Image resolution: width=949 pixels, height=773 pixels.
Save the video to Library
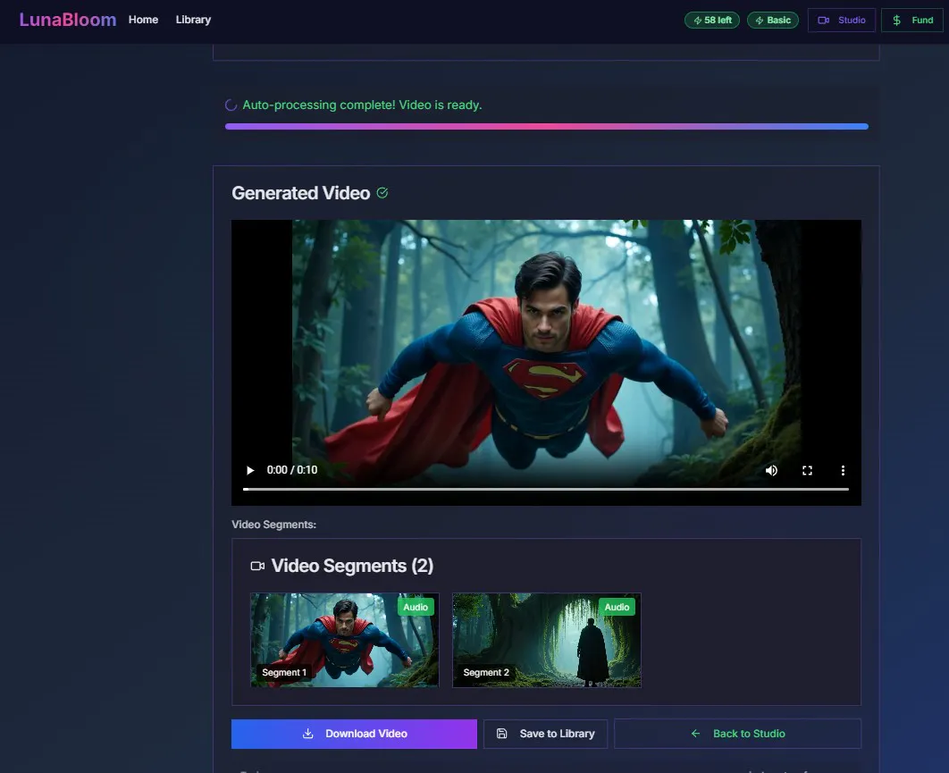tap(545, 734)
